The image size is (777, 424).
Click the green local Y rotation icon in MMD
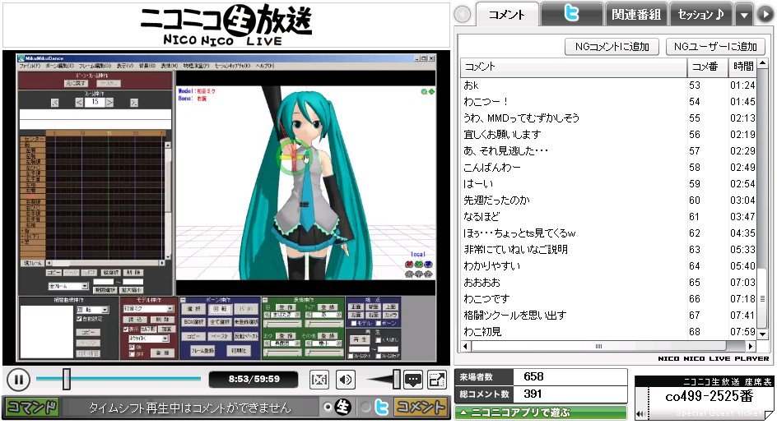419,265
